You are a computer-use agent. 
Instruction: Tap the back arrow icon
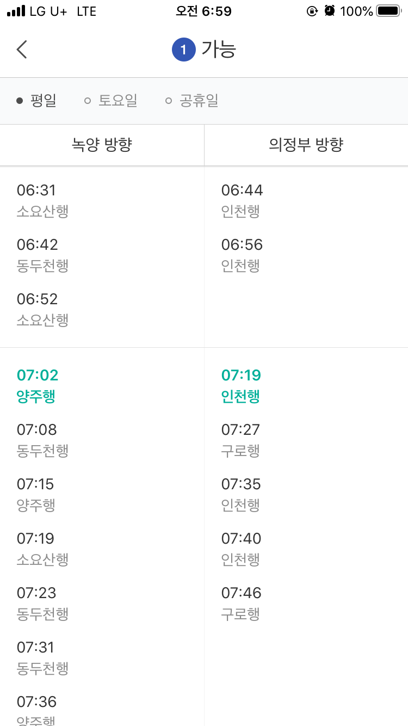[x=22, y=50]
